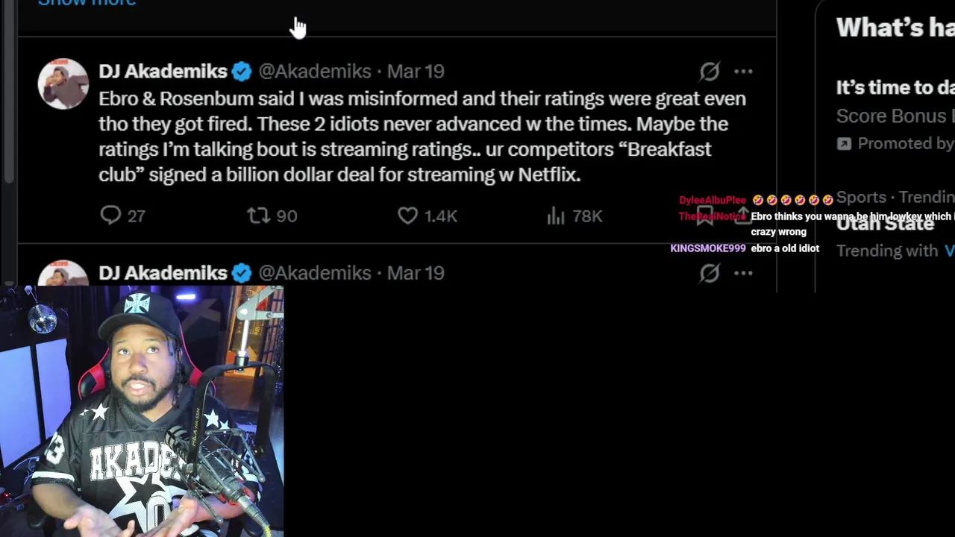Open more options menu on first tweet
The width and height of the screenshot is (955, 537).
coord(743,72)
